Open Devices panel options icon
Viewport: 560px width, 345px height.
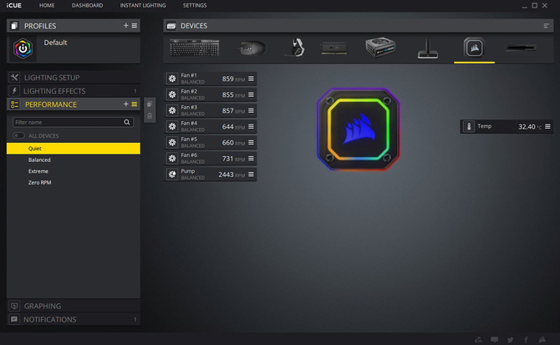click(x=546, y=26)
